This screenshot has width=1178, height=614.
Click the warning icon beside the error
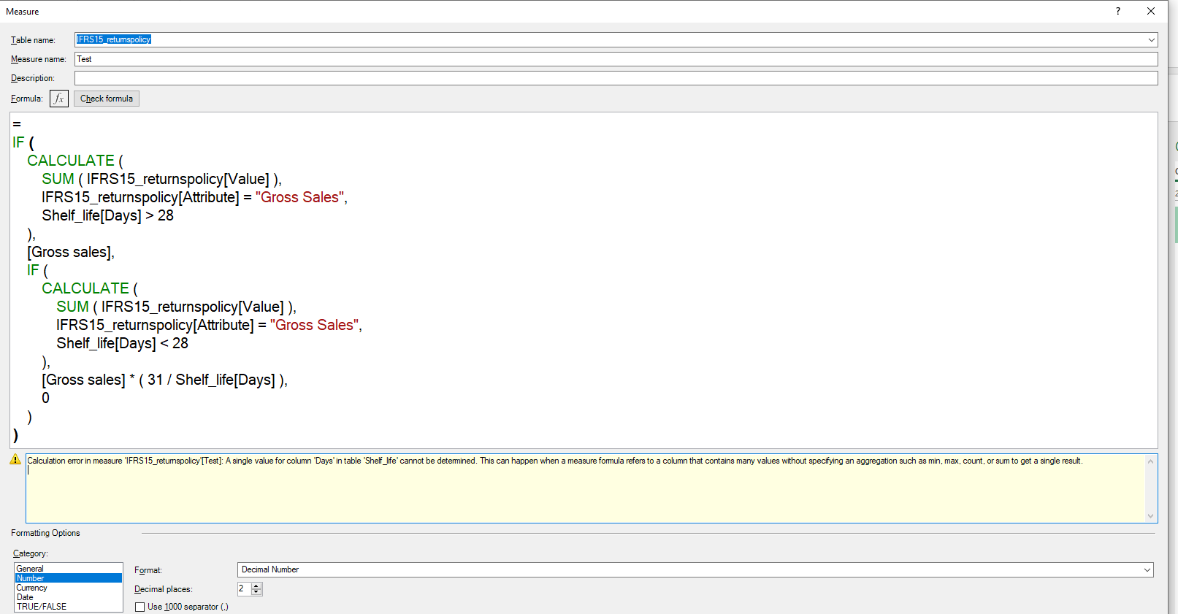15,459
